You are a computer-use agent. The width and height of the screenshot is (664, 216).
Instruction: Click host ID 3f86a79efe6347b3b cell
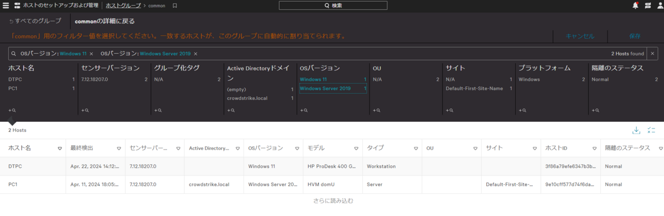click(570, 166)
